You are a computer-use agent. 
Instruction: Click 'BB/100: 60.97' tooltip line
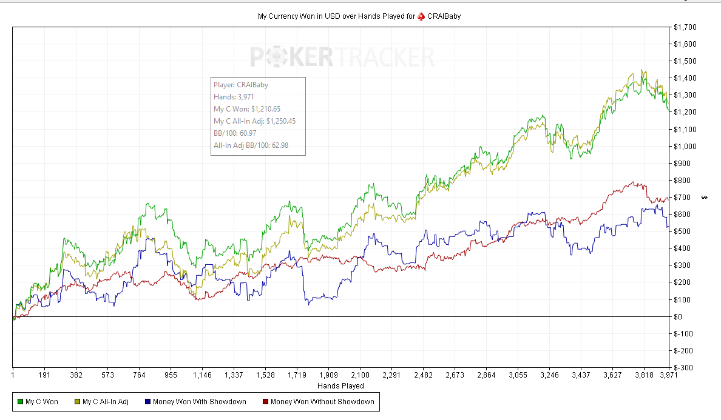pyautogui.click(x=234, y=133)
